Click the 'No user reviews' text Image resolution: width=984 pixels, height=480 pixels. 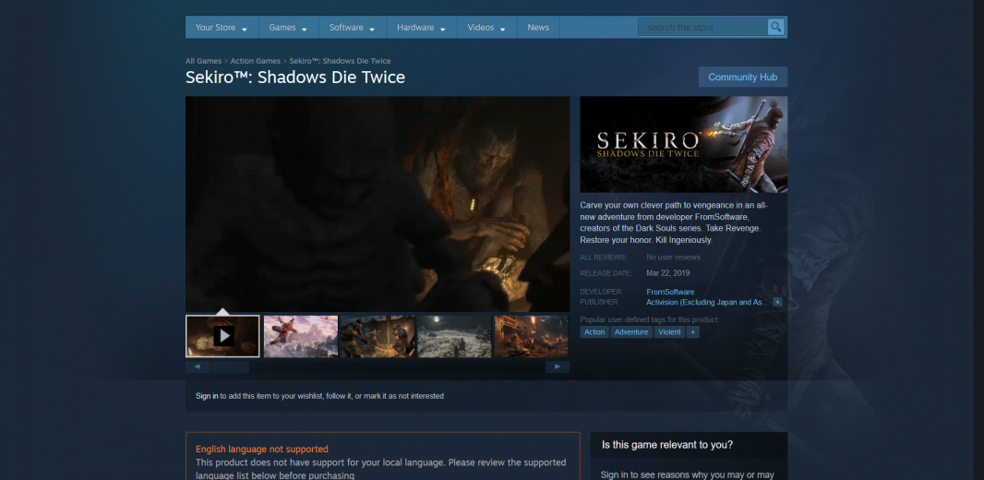(x=673, y=258)
